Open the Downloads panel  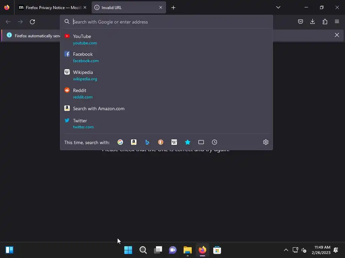pyautogui.click(x=312, y=21)
